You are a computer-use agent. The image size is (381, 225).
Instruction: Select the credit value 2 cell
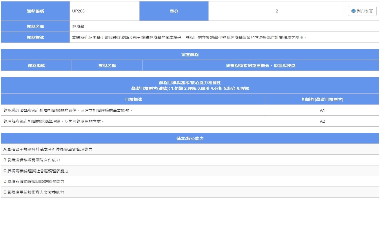coord(276,11)
